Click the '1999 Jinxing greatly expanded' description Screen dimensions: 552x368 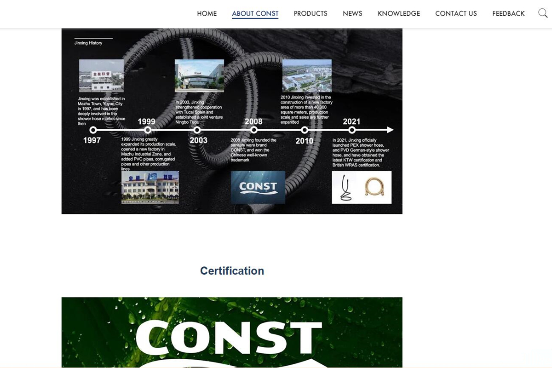[x=148, y=154]
